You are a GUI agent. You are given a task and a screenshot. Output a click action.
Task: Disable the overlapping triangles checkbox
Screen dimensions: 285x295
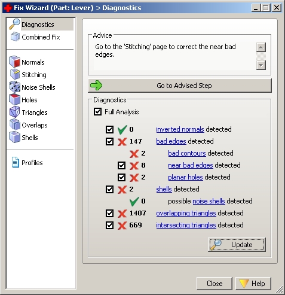pos(109,213)
